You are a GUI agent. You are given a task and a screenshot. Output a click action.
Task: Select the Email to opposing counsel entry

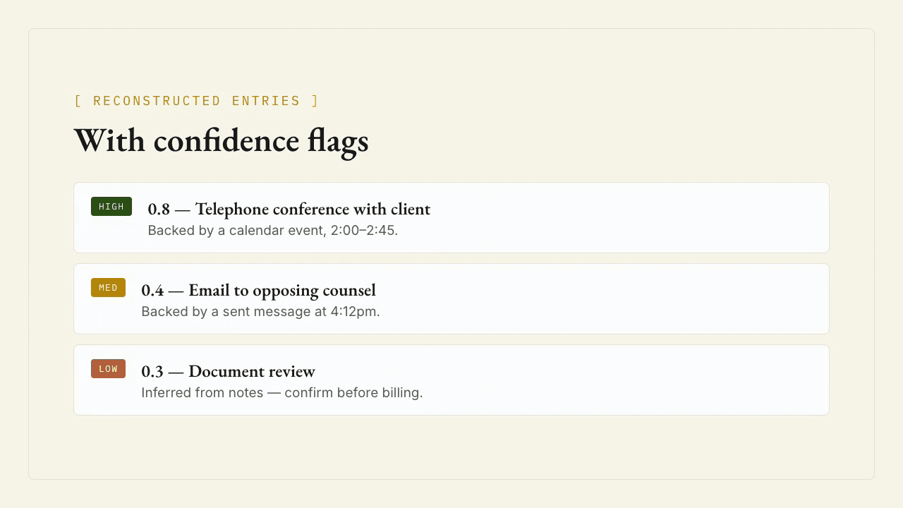click(x=258, y=290)
